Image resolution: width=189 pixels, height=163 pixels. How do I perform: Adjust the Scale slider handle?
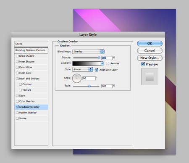89,86
